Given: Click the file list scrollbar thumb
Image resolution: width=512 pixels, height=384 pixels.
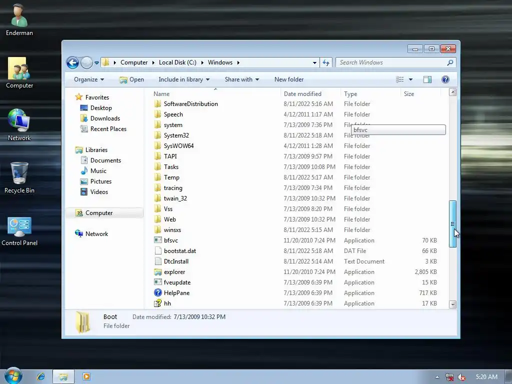Looking at the screenshot, I should pos(452,224).
